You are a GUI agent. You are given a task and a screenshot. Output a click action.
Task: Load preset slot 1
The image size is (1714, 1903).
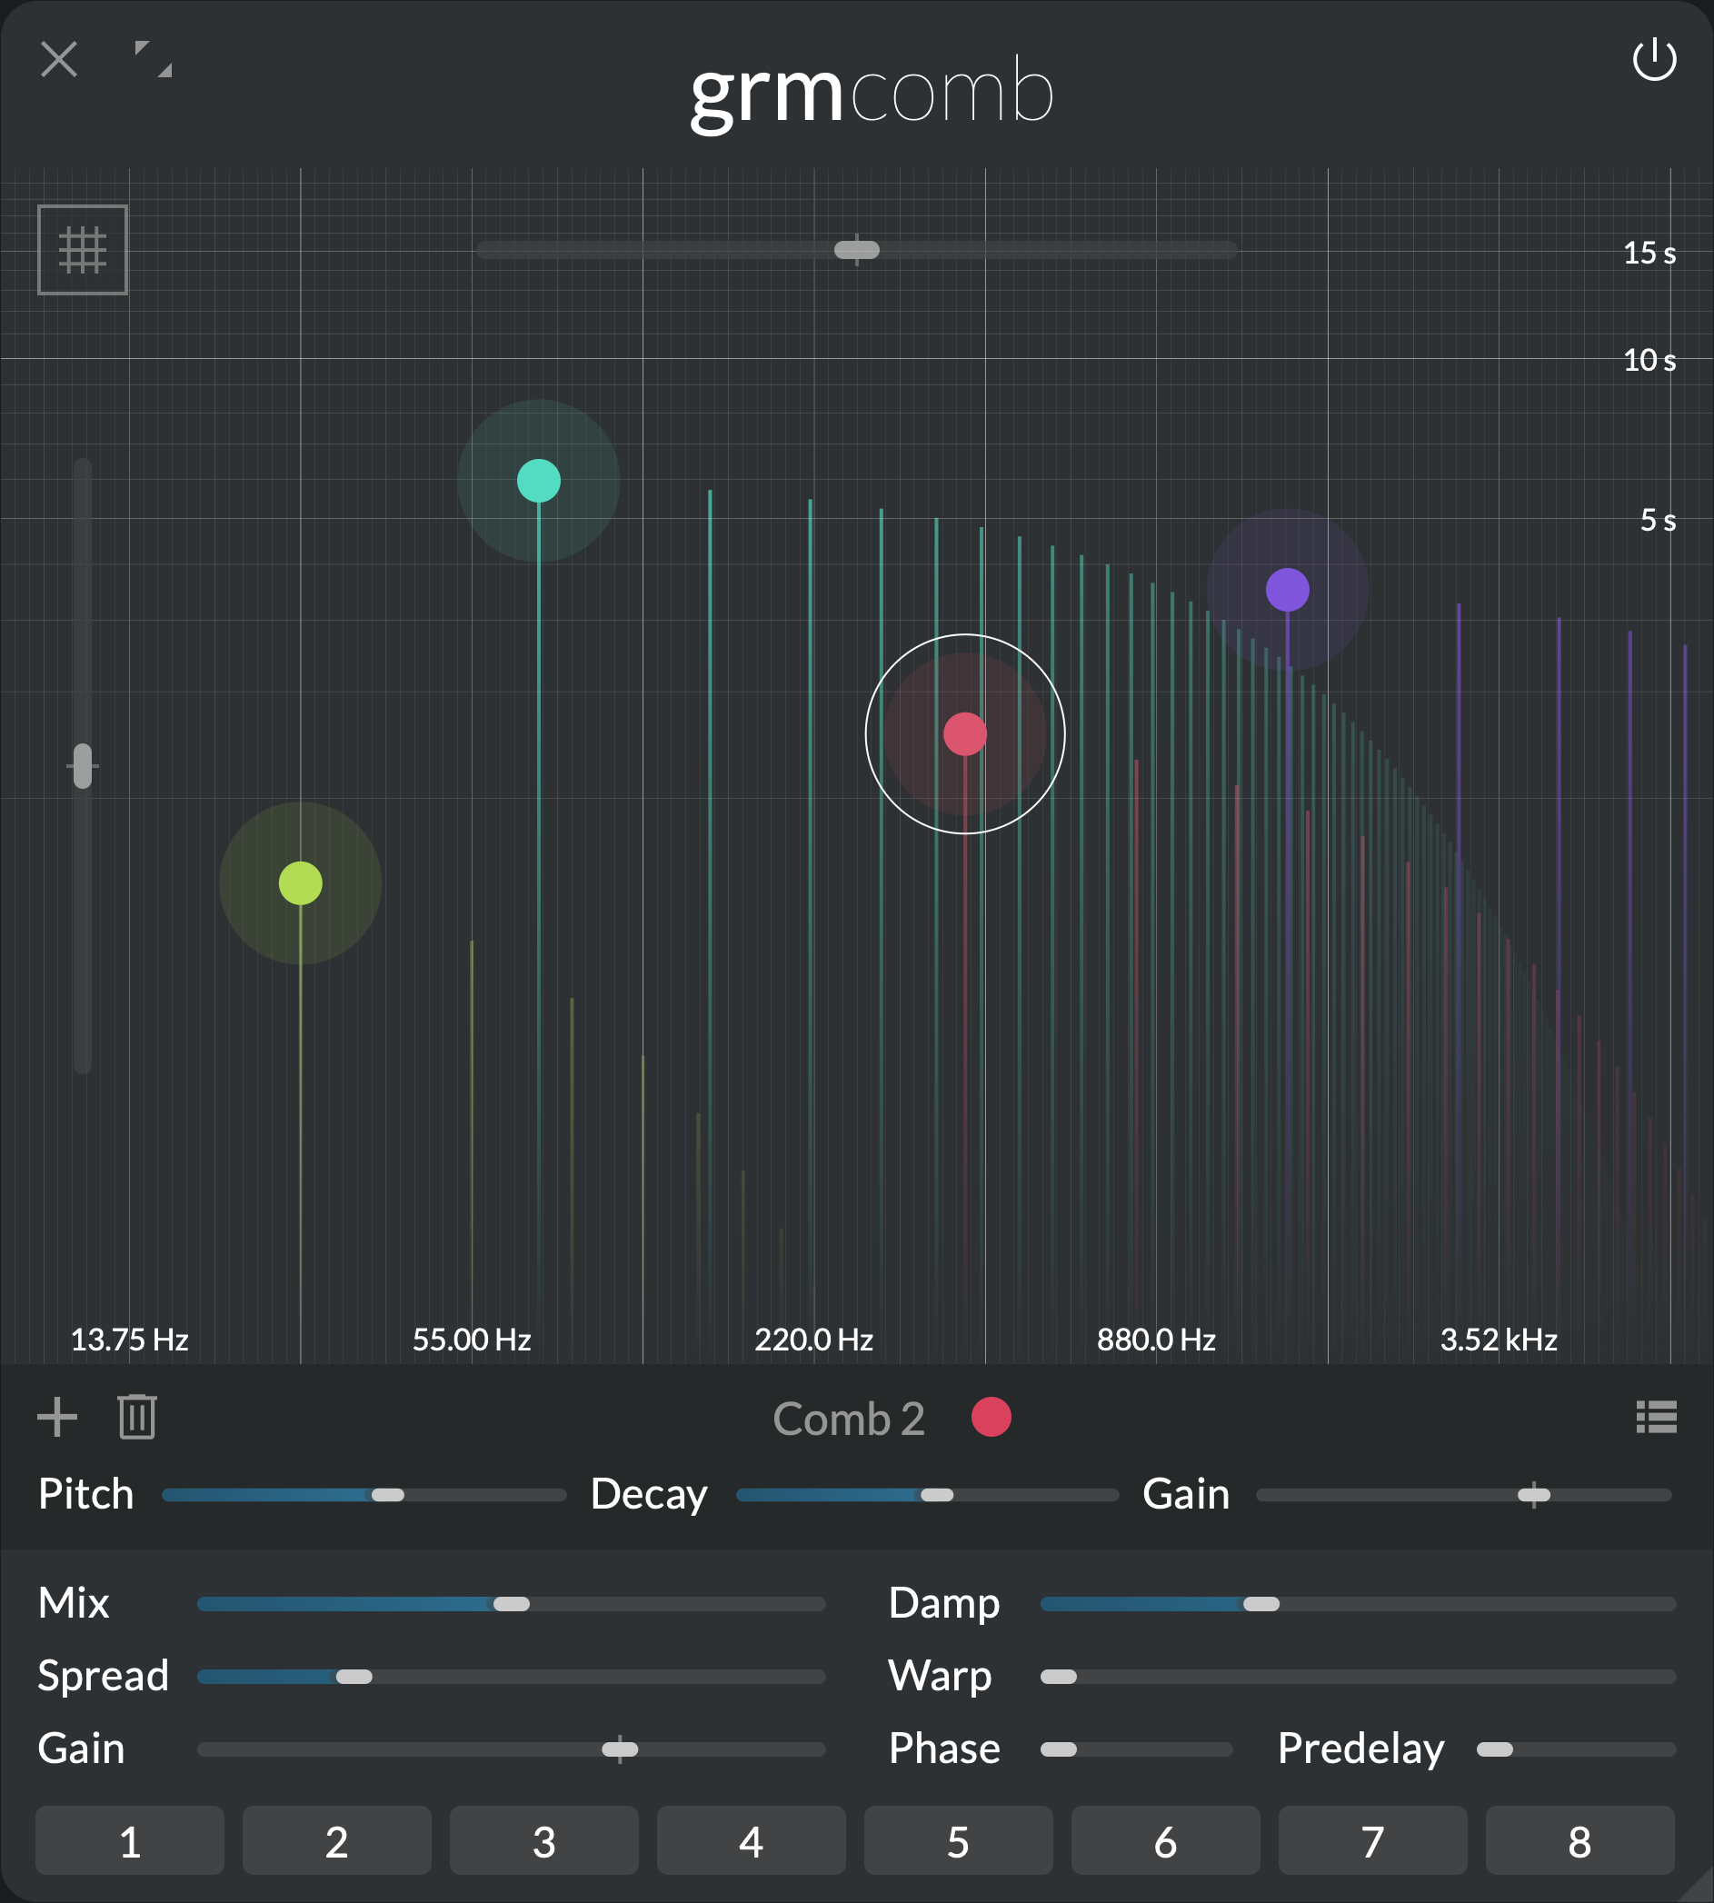pyautogui.click(x=130, y=1841)
